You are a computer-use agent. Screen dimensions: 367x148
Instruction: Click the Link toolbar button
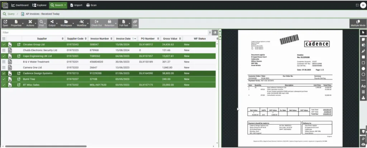(135, 23)
